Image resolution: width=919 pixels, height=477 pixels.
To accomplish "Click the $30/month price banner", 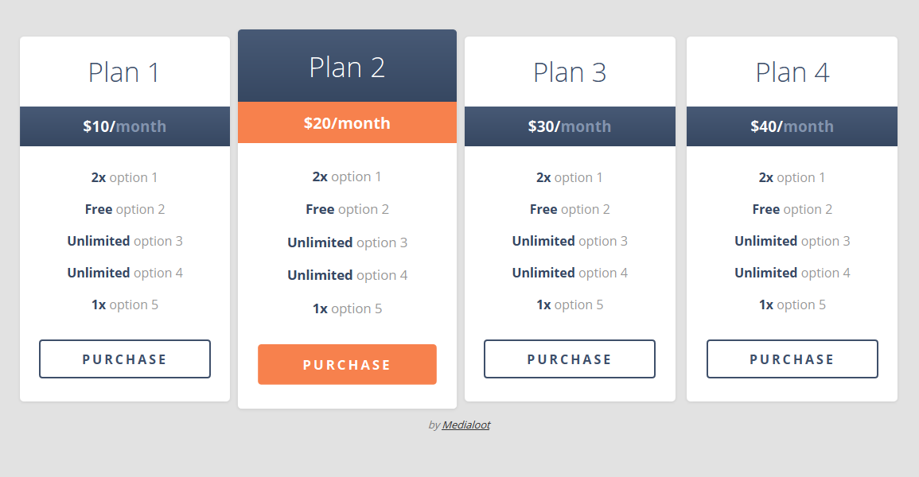I will (569, 126).
